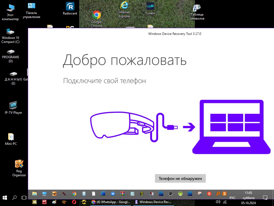
Task: Open PROGRAMS (D) drive icon
Action: tap(11, 56)
